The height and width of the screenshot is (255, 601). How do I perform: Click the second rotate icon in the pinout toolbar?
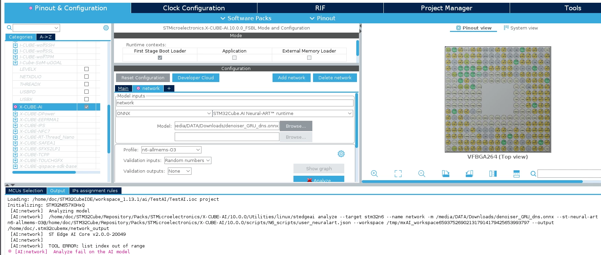(469, 174)
